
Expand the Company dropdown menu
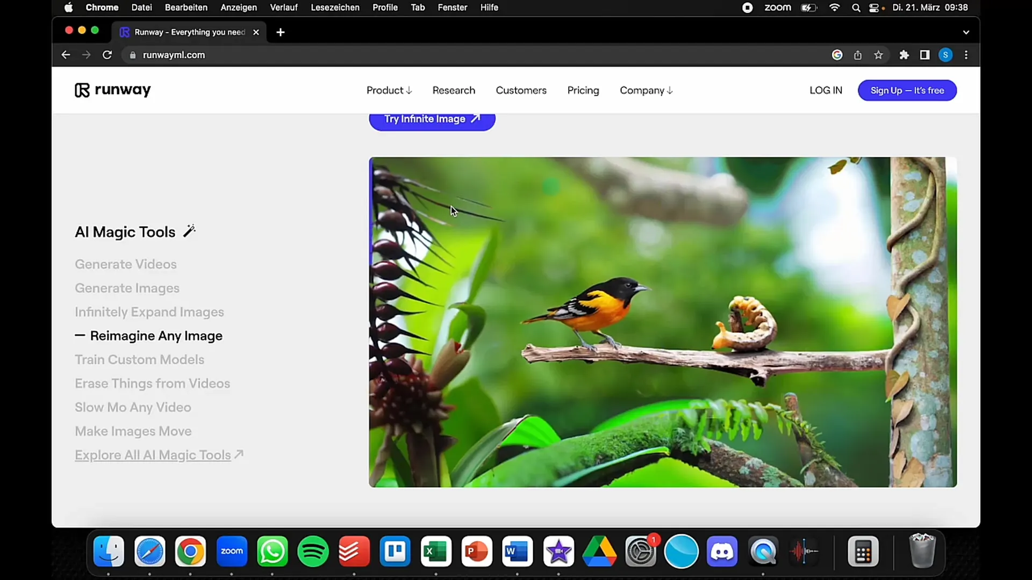pyautogui.click(x=645, y=90)
